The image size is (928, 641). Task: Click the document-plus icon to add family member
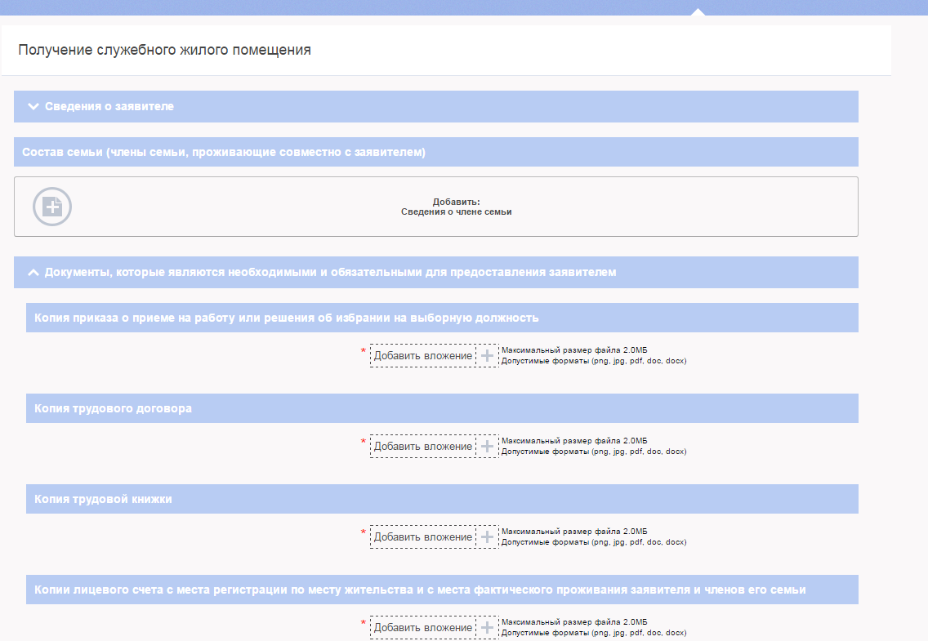pyautogui.click(x=52, y=207)
